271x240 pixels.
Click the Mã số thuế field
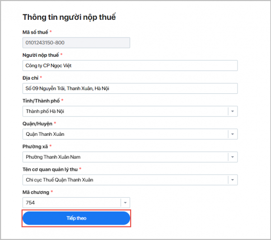(x=76, y=43)
